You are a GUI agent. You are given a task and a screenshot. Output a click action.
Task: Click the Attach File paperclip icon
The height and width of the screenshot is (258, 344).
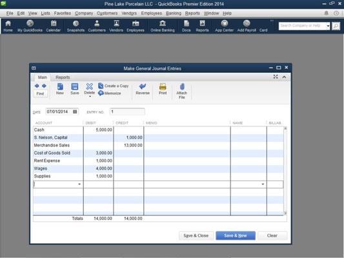click(182, 86)
